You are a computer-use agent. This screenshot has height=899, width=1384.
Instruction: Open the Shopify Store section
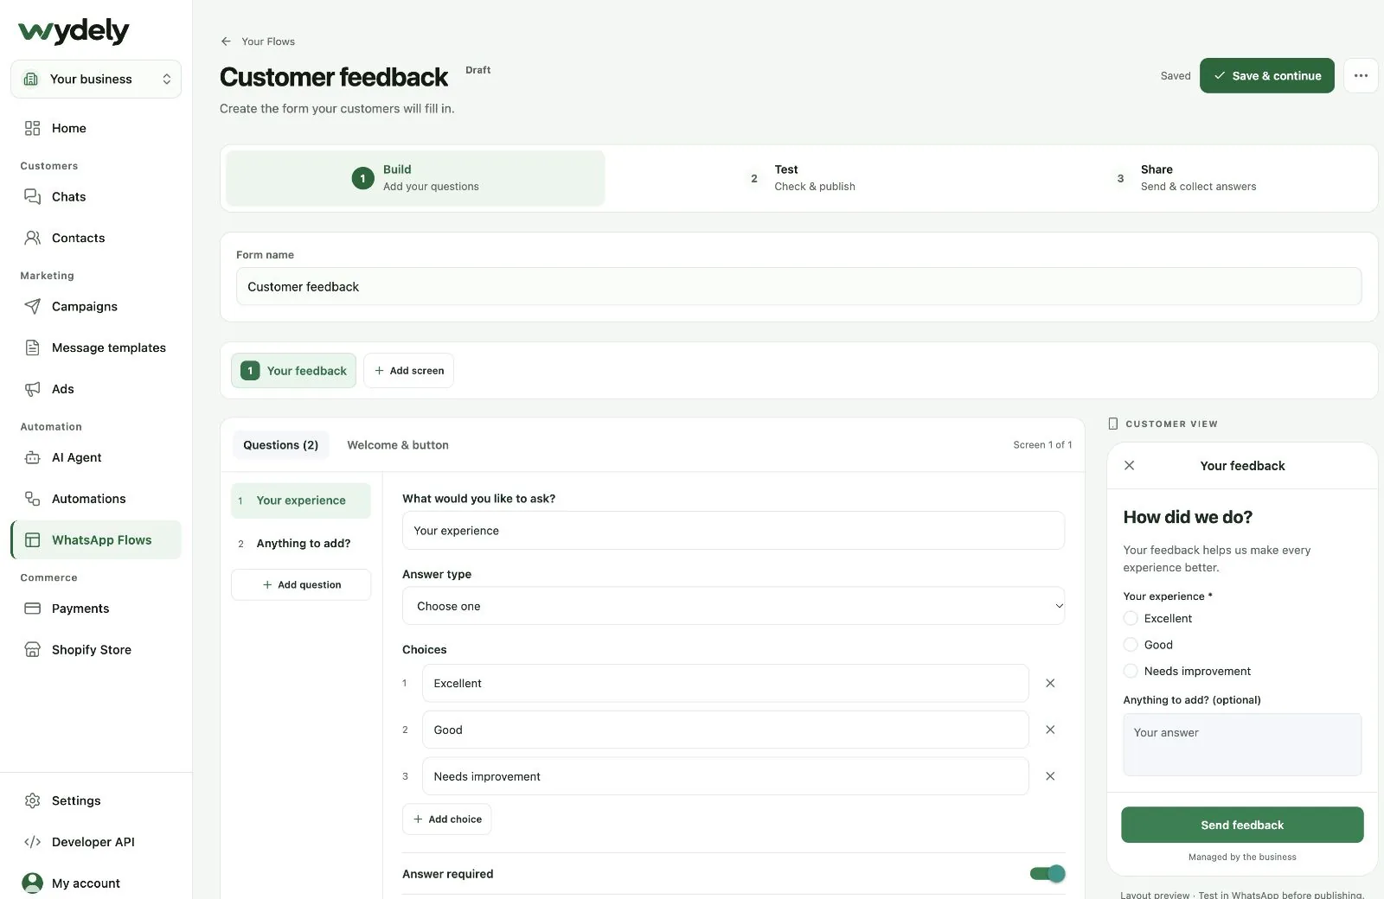coord(96,650)
